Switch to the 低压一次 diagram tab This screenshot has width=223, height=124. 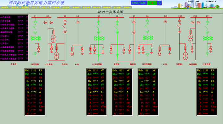46,7
